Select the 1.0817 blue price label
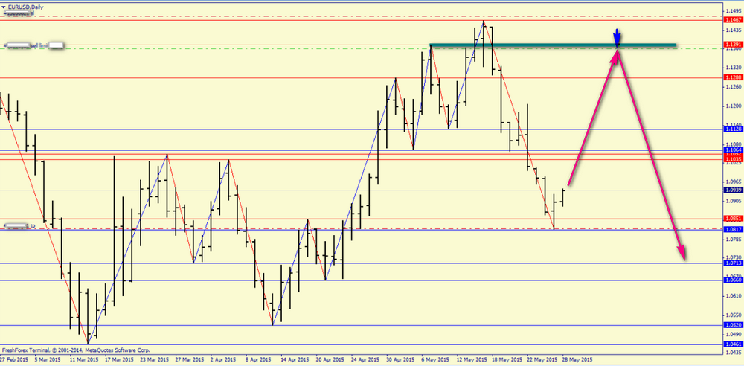 (734, 229)
